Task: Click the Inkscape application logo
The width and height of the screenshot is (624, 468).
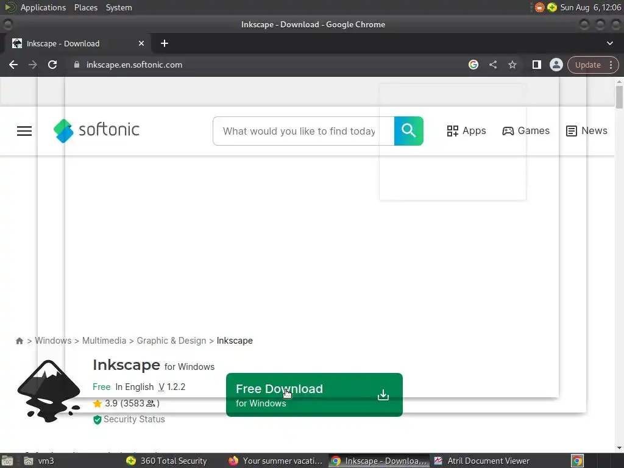Action: [49, 391]
